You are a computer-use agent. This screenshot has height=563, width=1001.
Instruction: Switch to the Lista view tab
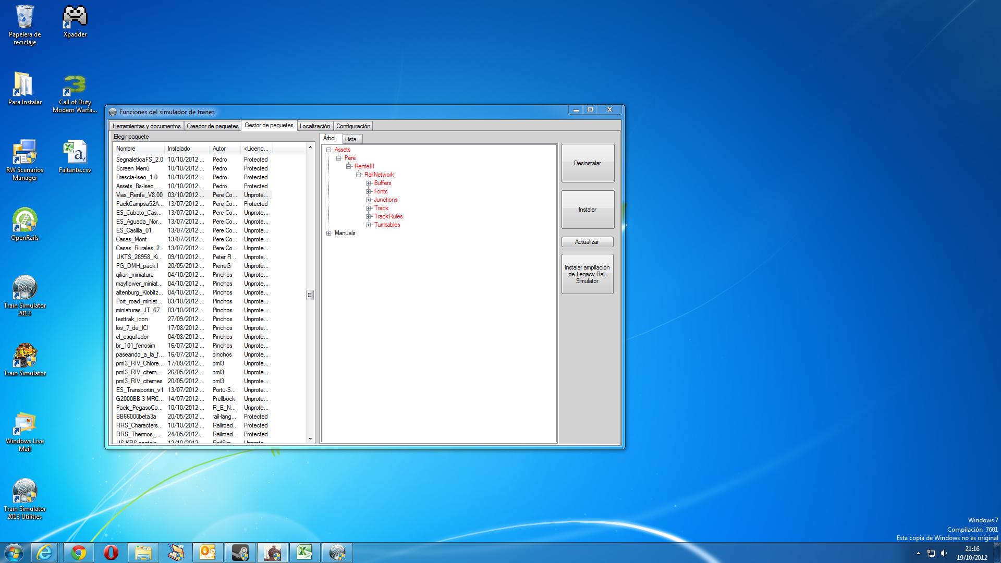(351, 139)
